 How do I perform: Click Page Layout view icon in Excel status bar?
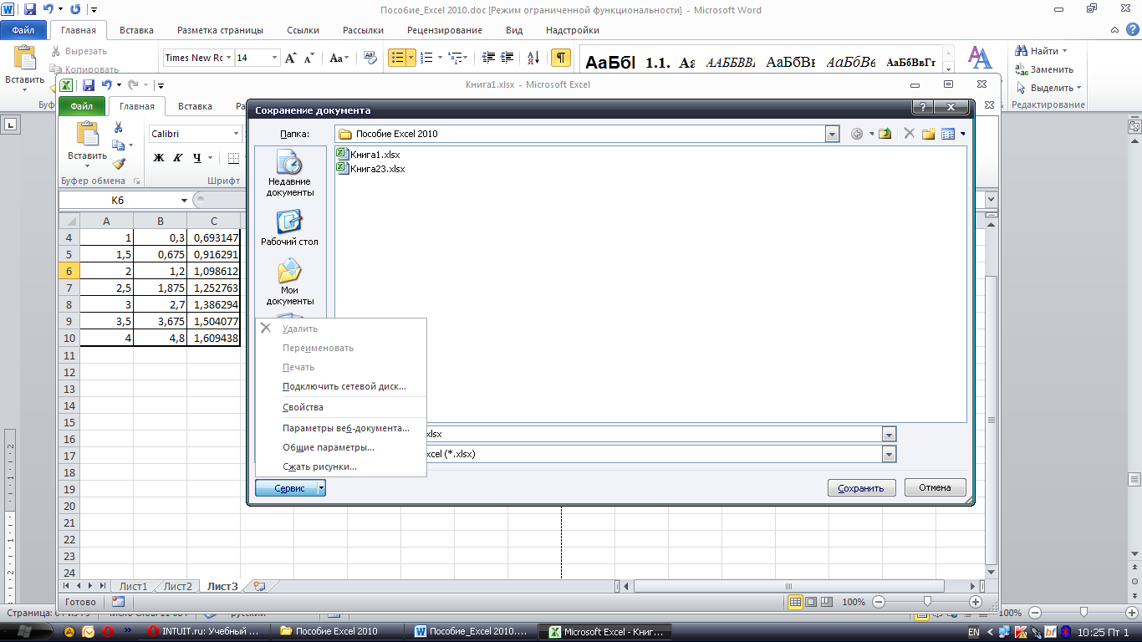pos(811,602)
